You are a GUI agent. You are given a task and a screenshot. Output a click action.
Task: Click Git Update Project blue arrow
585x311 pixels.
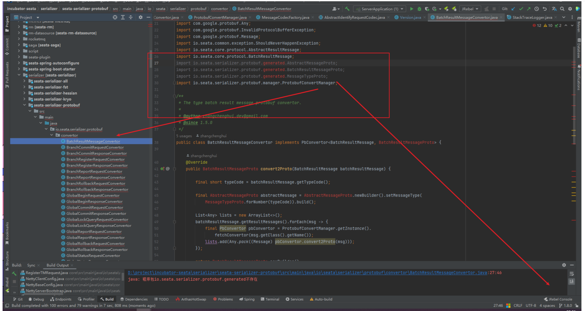[513, 9]
